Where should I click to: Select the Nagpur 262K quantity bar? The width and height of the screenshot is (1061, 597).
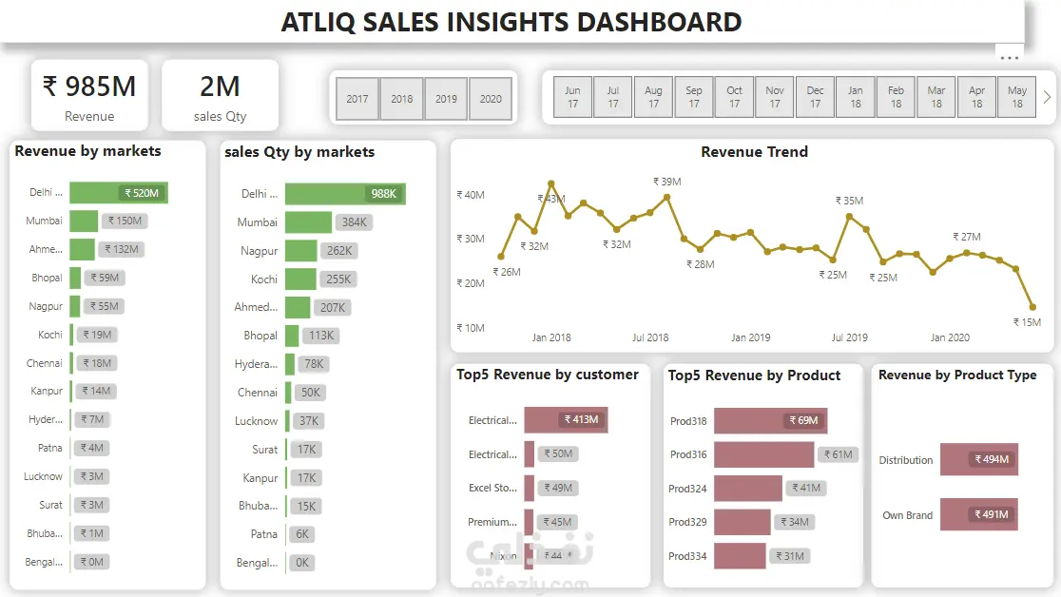coord(301,250)
